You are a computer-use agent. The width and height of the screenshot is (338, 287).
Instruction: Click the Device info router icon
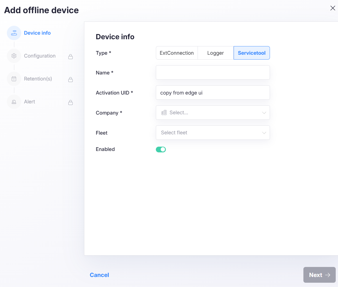[14, 33]
